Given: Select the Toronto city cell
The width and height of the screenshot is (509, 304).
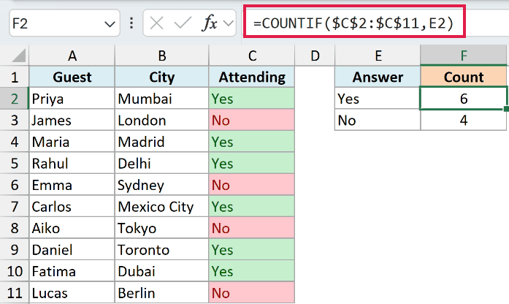Looking at the screenshot, I should tap(161, 250).
